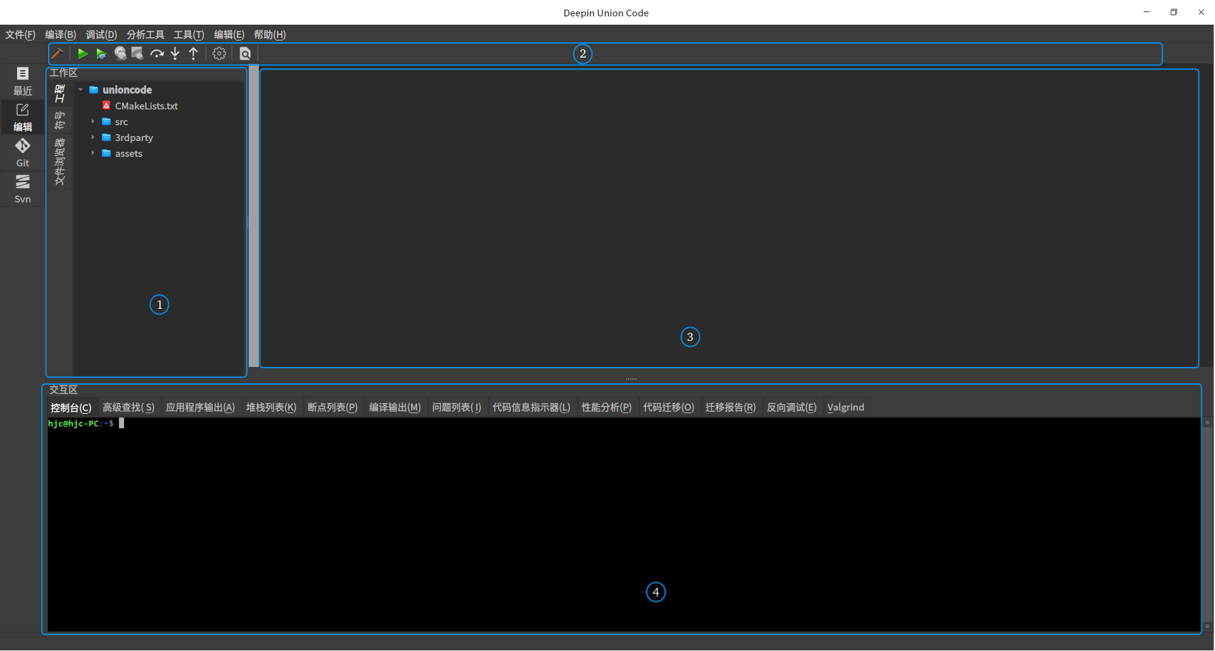The image size is (1215, 651).
Task: Switch to 应用程序输出(A) tab
Action: [201, 407]
